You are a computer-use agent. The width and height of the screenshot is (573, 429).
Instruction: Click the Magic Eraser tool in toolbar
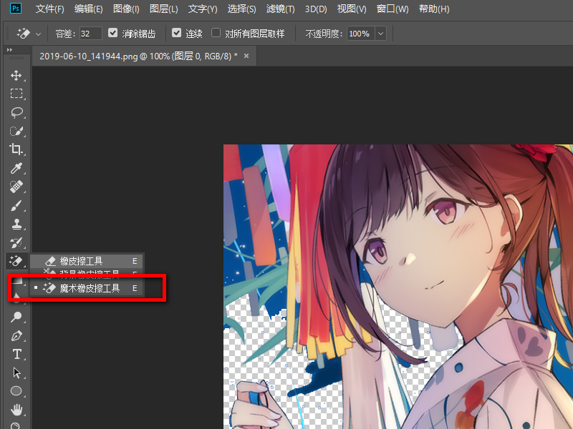[x=16, y=261]
